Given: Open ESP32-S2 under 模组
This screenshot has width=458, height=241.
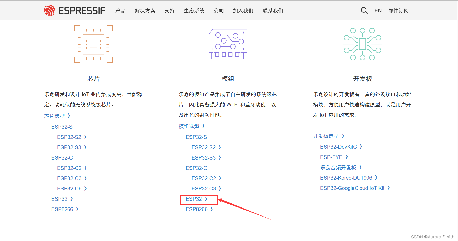Looking at the screenshot, I should coord(206,147).
